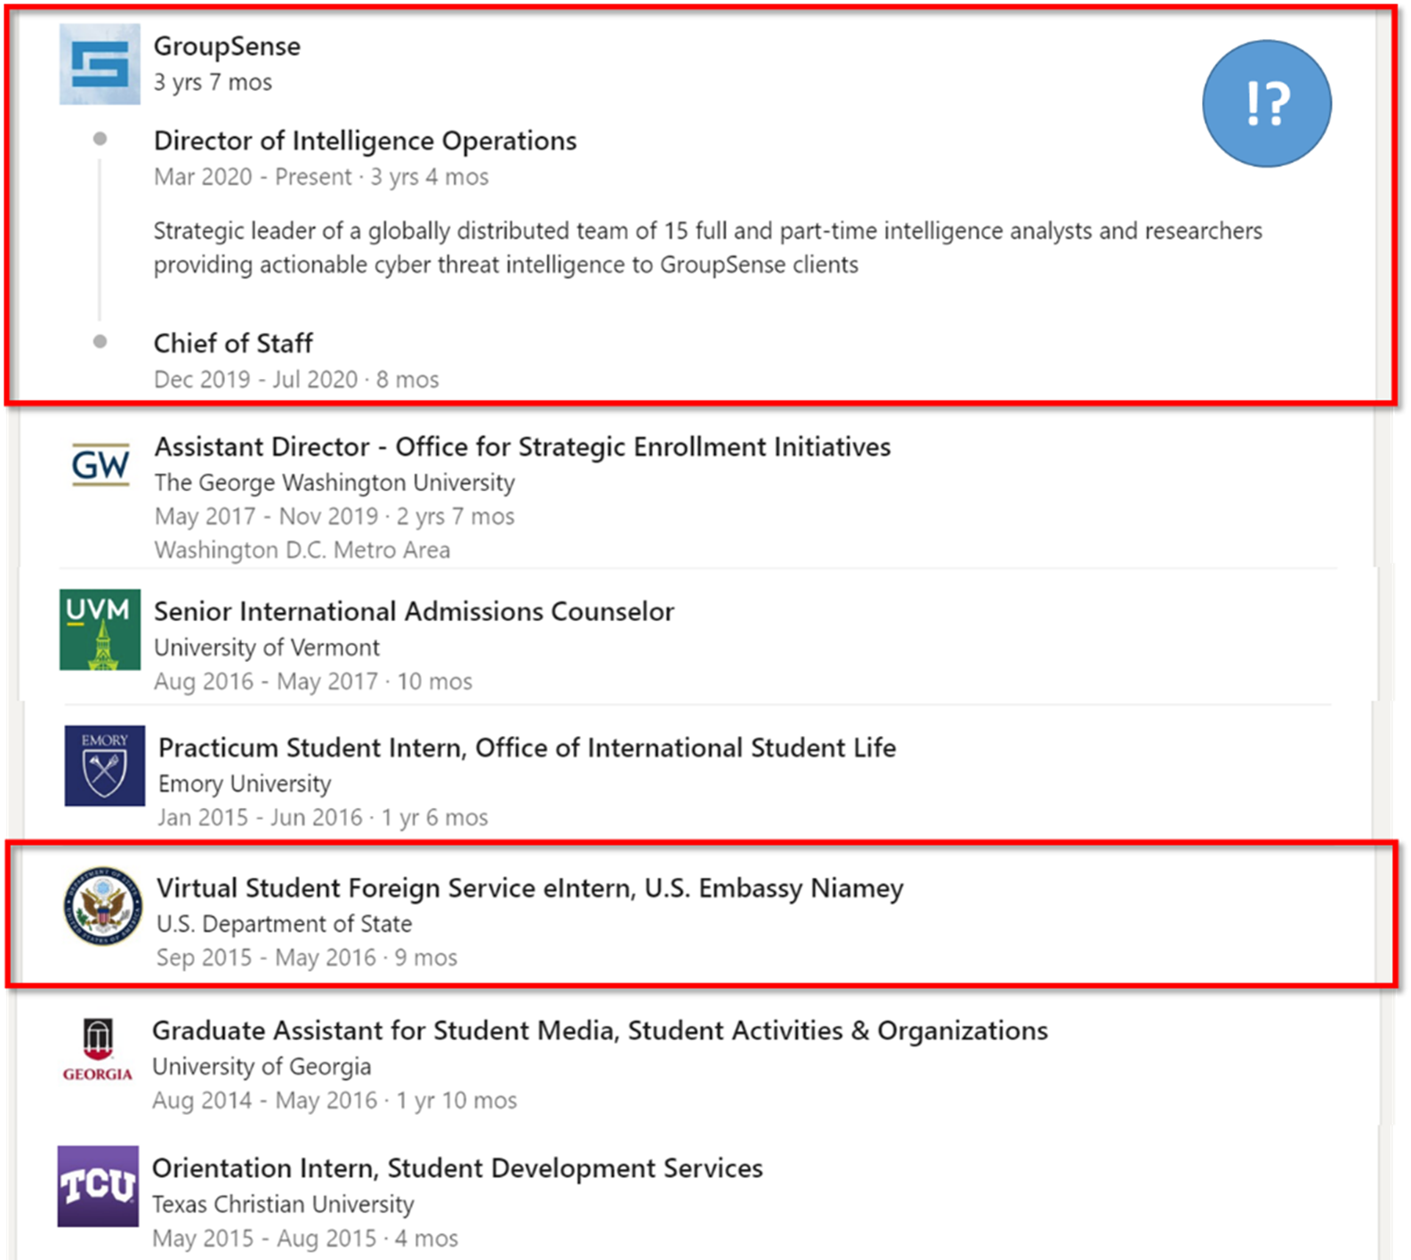
Task: Click 'Texas Christian University' employer text
Action: tap(283, 1204)
